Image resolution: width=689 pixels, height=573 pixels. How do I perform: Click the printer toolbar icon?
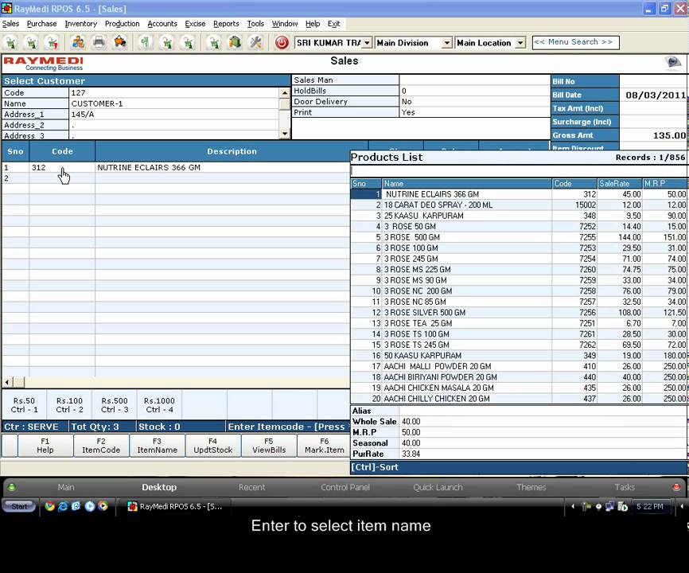pos(99,42)
